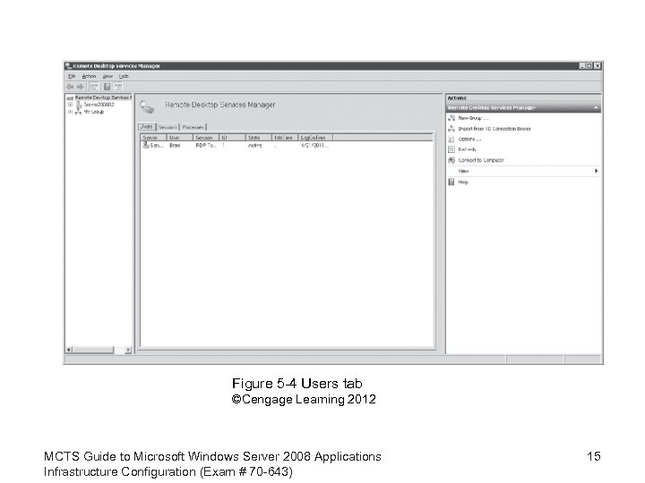Open the View menu in menu bar
Image resolution: width=645 pixels, height=483 pixels.
click(x=107, y=76)
